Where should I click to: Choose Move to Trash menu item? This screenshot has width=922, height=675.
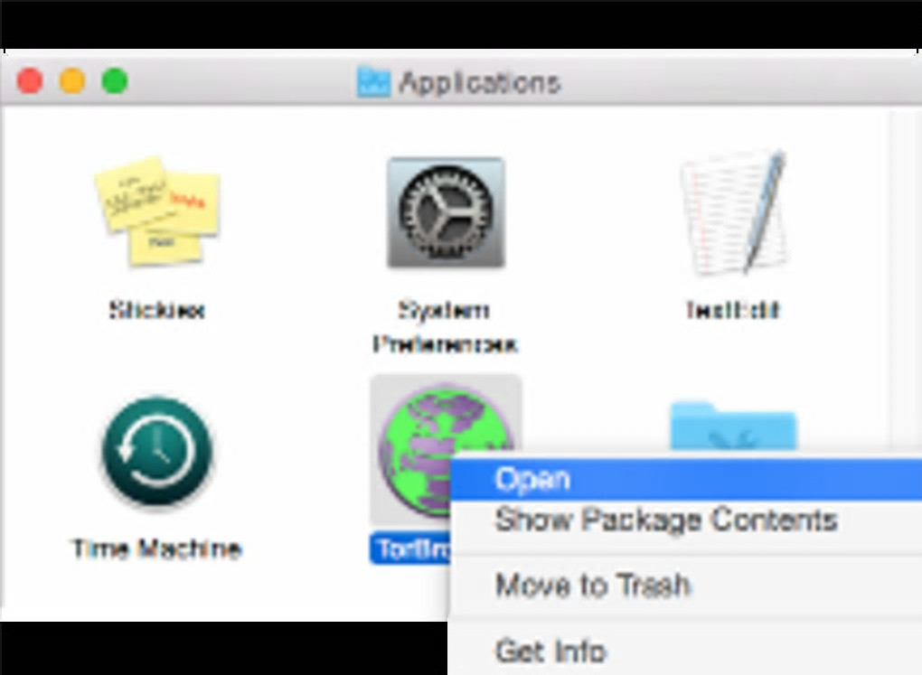(x=685, y=585)
